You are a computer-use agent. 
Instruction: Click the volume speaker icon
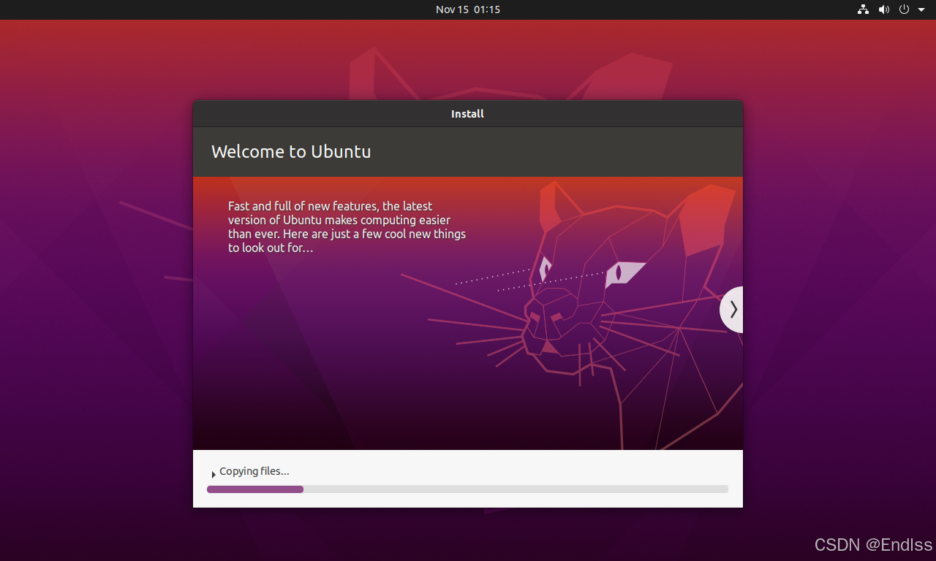pos(884,9)
